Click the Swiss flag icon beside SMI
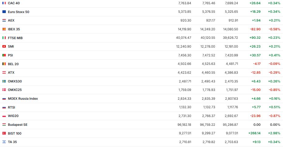 [4, 46]
